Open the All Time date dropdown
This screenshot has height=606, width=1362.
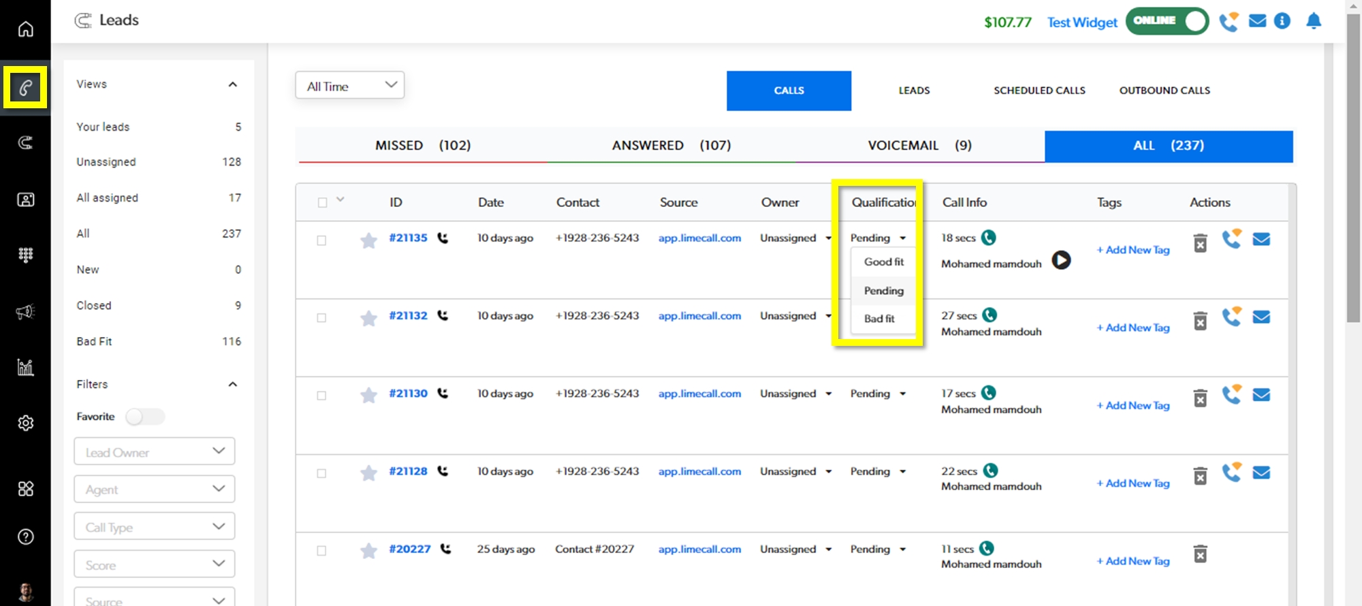tap(350, 86)
